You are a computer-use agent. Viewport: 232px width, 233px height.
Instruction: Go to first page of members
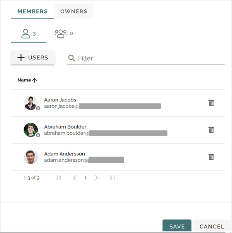(59, 177)
